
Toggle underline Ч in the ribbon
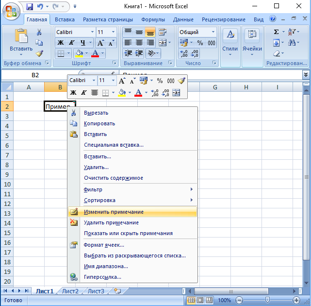[x=83, y=42]
